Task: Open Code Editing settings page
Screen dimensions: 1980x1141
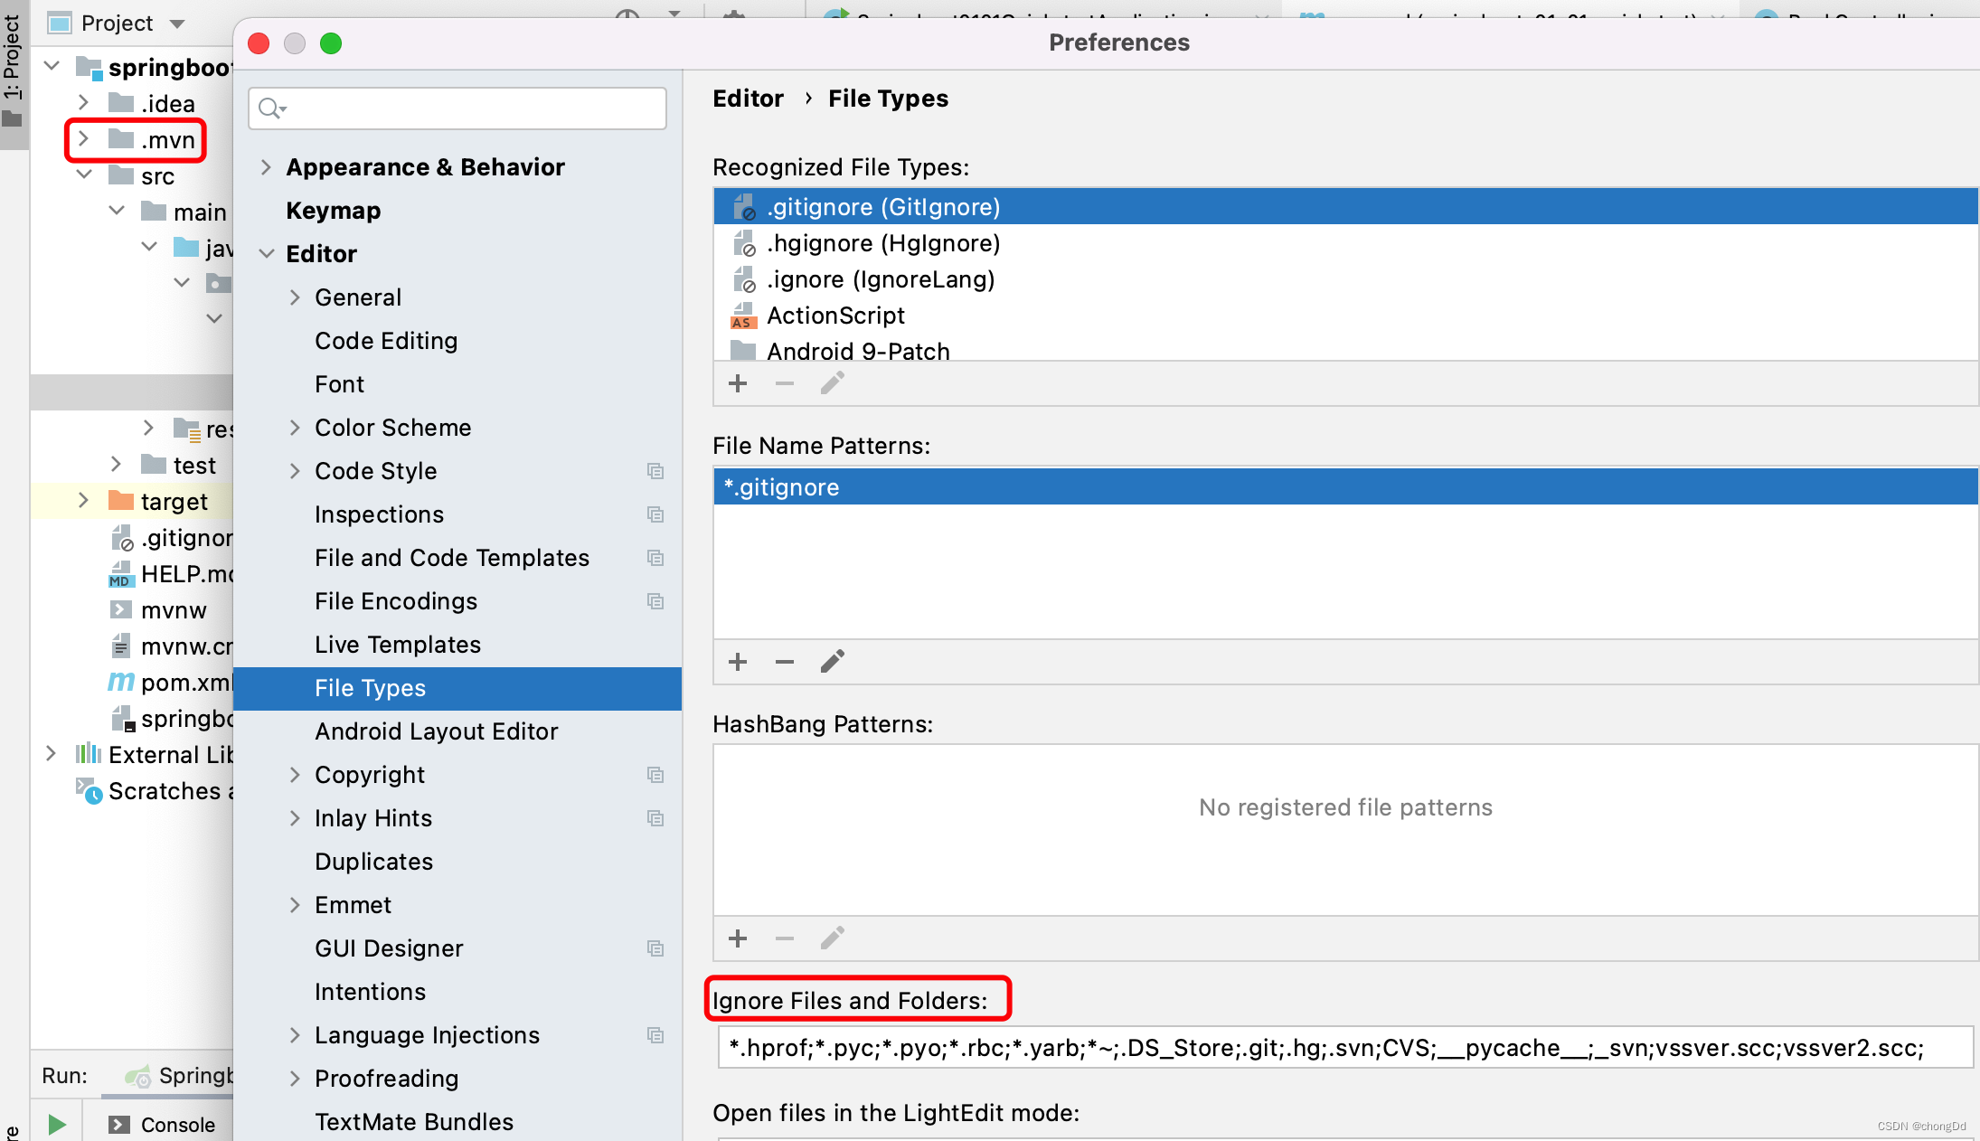Action: (386, 341)
